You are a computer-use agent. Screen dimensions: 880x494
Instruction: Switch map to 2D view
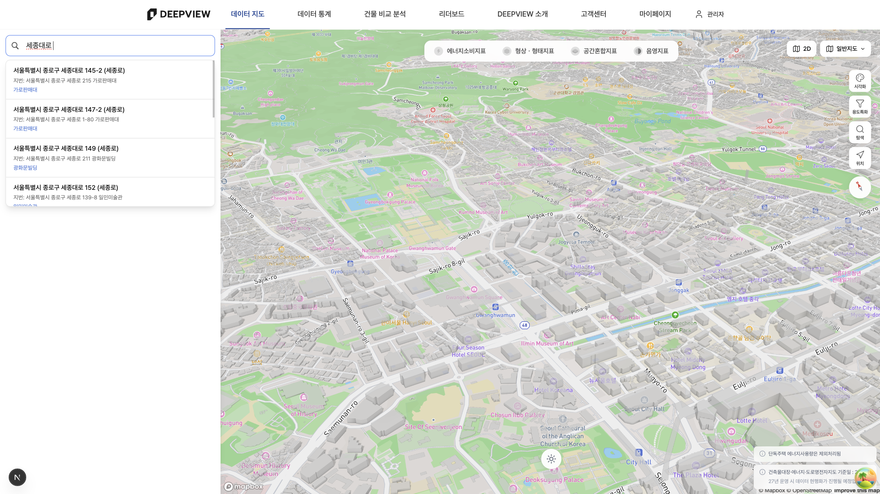pos(802,49)
